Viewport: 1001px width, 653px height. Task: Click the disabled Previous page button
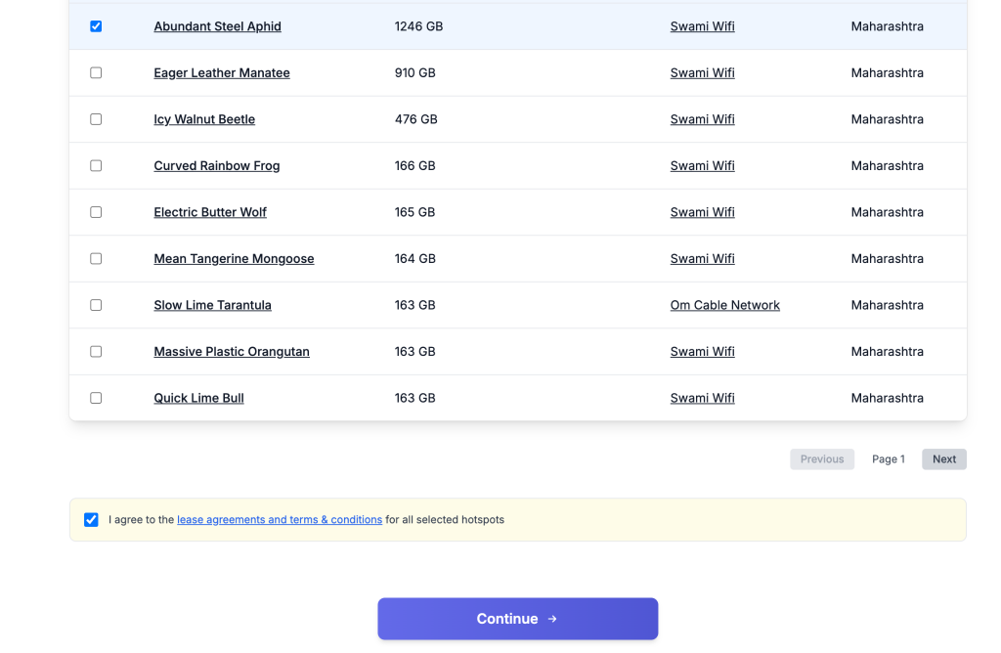click(821, 458)
